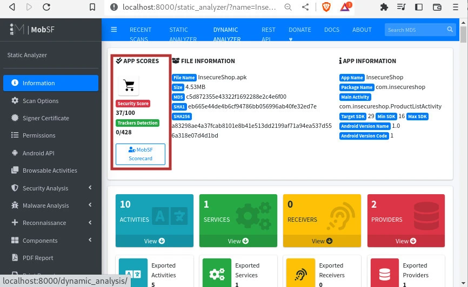Image resolution: width=468 pixels, height=287 pixels.
Task: Click Exported Services gears icon tile
Action: tap(217, 272)
